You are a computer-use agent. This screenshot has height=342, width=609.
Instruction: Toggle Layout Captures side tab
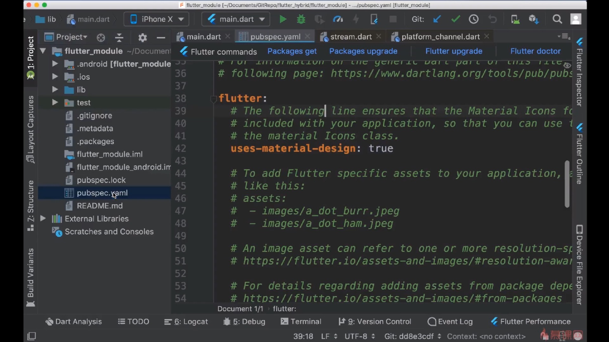(31, 129)
